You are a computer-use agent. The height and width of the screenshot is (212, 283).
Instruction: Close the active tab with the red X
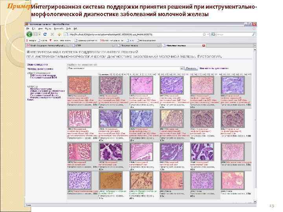204,46
